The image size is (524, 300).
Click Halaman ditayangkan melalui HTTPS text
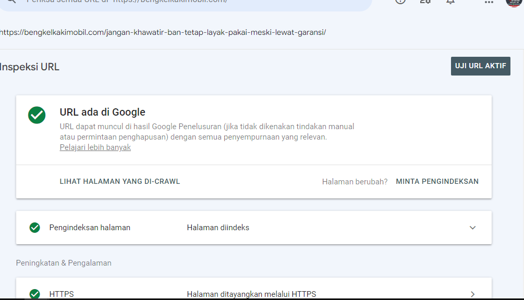coord(251,294)
